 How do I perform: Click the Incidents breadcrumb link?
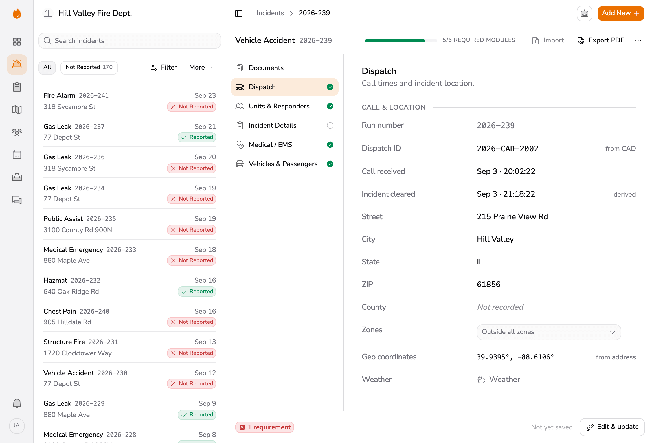[270, 13]
